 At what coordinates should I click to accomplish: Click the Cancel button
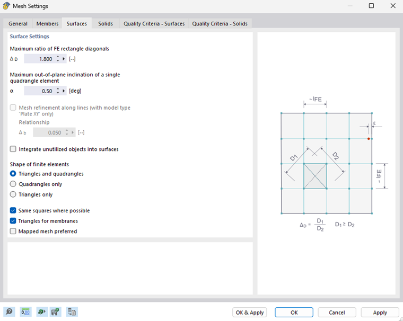[x=337, y=313]
